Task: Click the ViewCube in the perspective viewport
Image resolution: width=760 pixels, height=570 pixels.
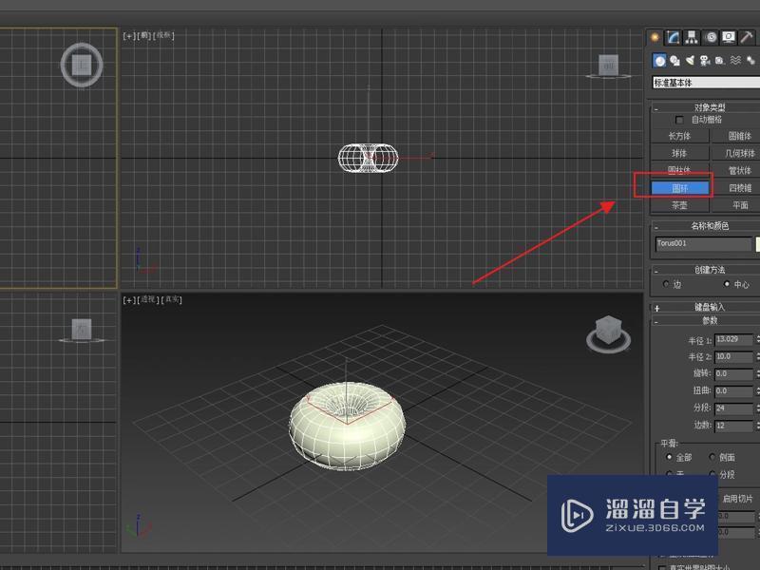Action: pos(608,334)
